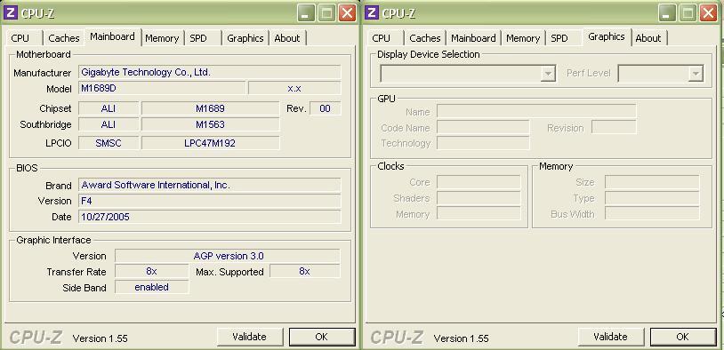This screenshot has height=350, width=724.
Task: Click the empty GPU Name field
Action: pyautogui.click(x=536, y=112)
